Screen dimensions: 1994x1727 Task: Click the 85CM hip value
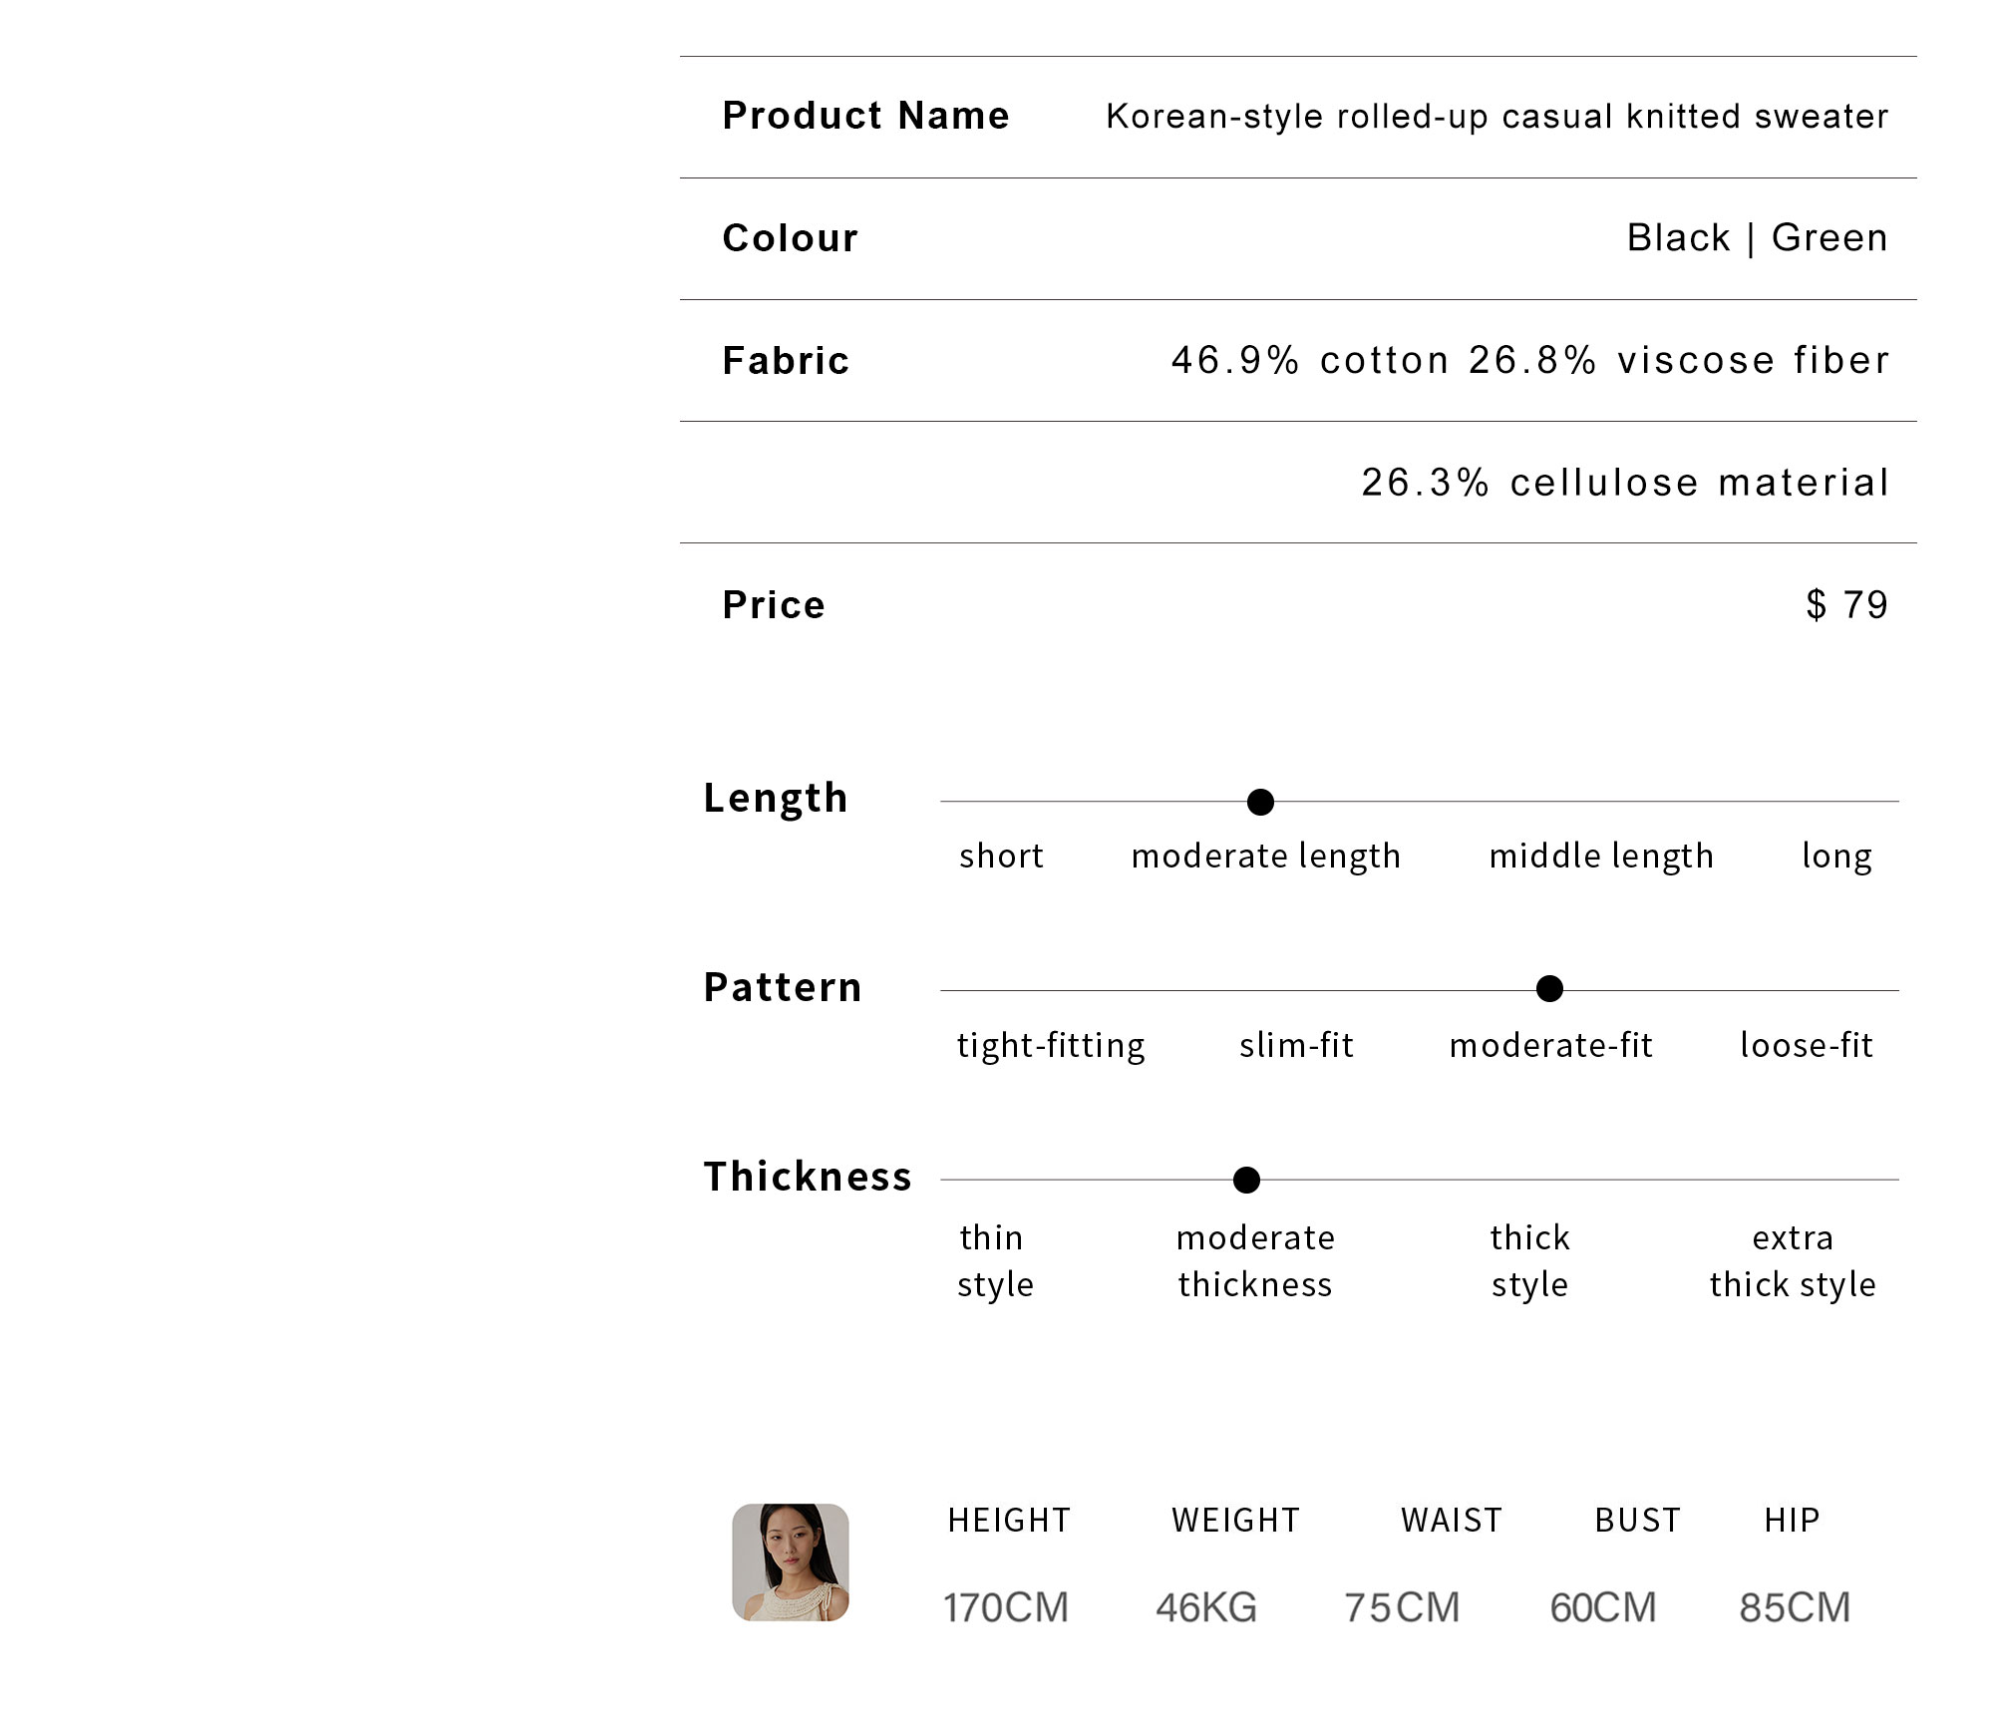(x=1795, y=1608)
